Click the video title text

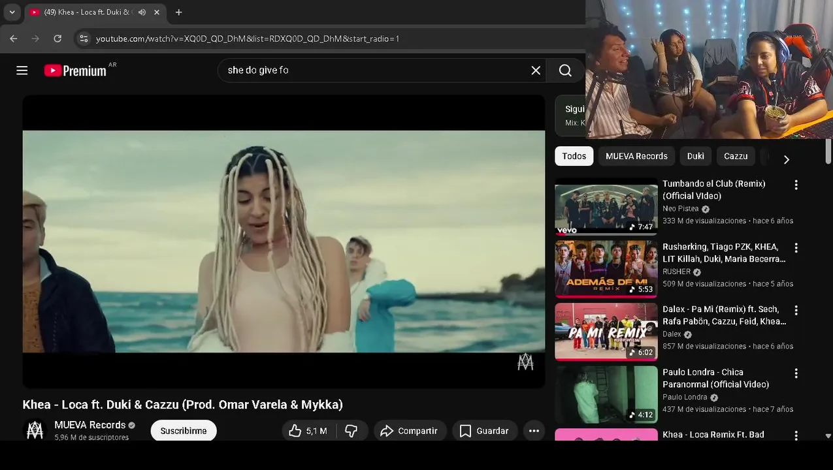click(182, 405)
